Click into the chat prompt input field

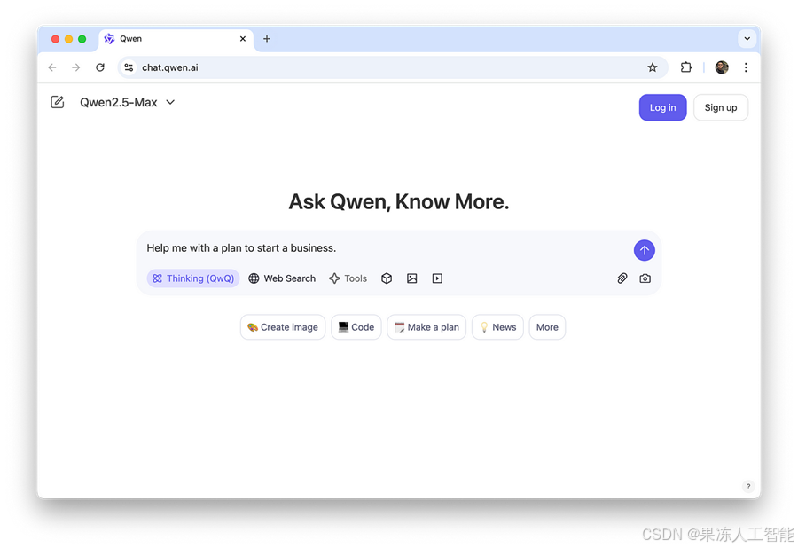(x=387, y=248)
